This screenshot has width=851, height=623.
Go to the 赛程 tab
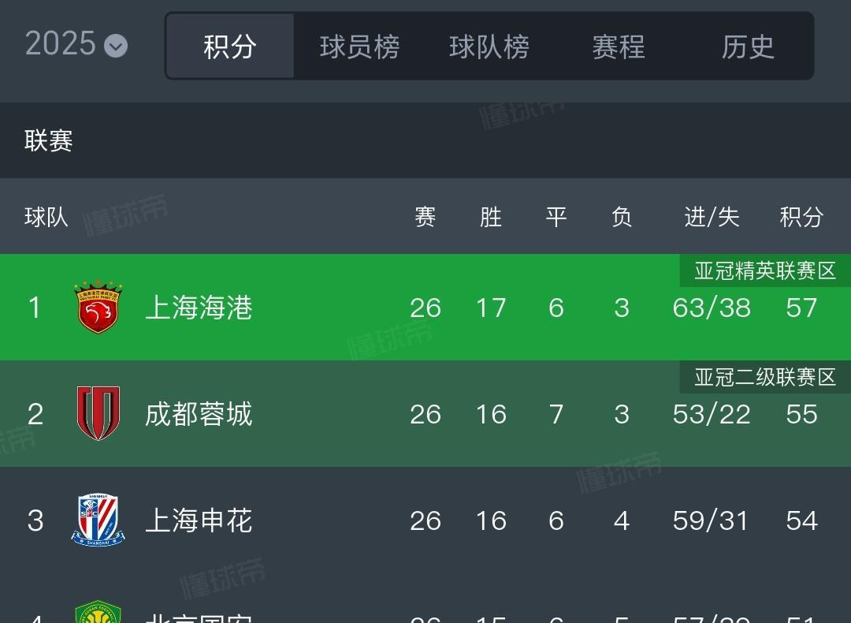point(619,47)
